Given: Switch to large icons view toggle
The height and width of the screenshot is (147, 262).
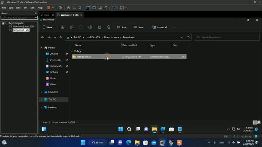Looking at the screenshot, I should click(259, 122).
